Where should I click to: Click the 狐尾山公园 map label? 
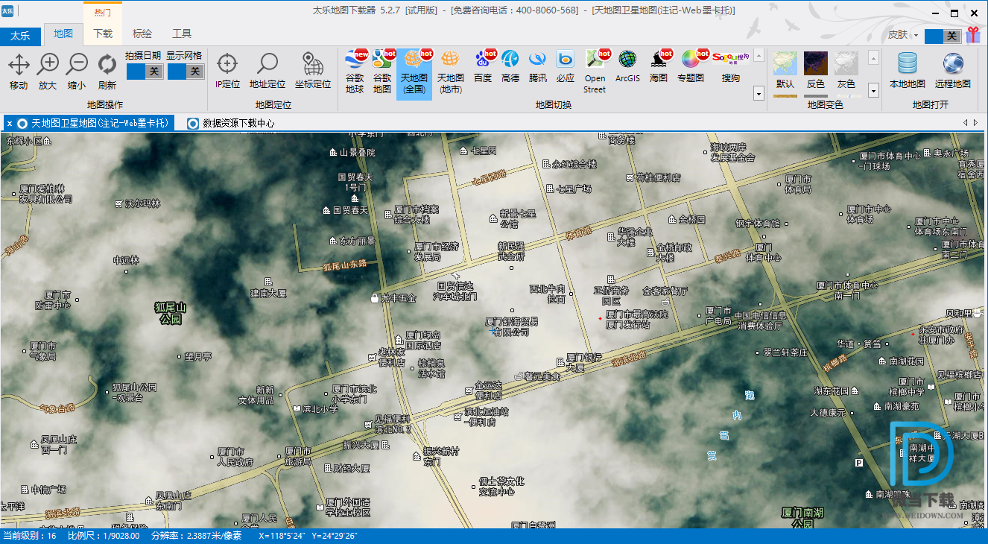pos(170,313)
